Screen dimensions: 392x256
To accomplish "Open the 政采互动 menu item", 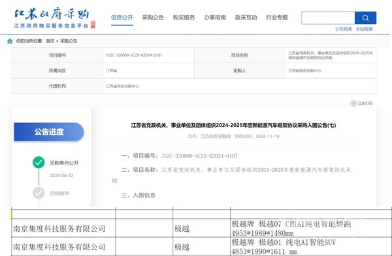I will click(246, 18).
